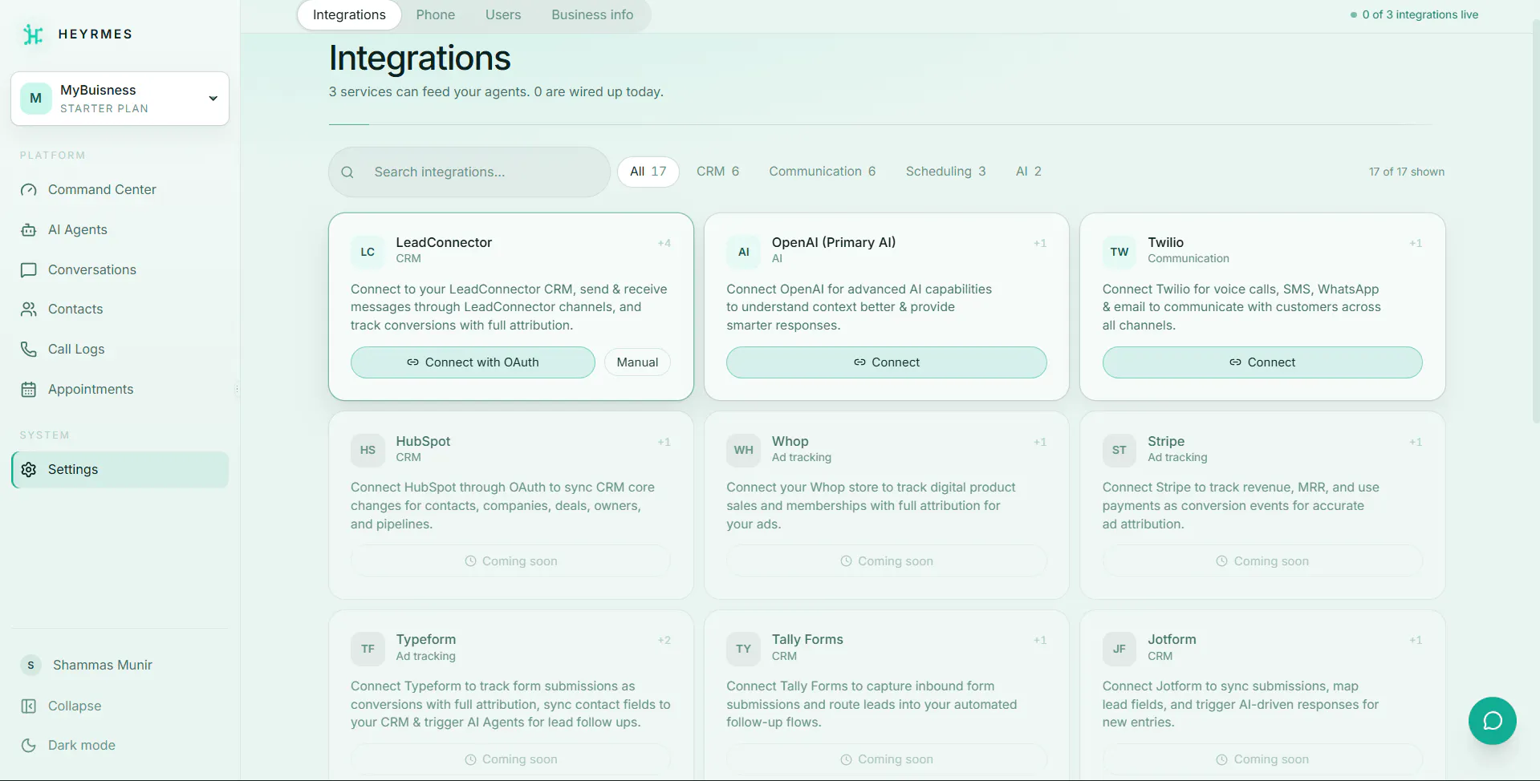Click the '17 of 17 shown' count
1540x781 pixels.
1407,172
